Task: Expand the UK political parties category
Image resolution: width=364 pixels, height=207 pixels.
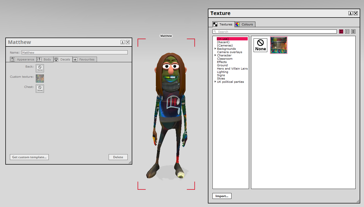Action: pos(215,82)
